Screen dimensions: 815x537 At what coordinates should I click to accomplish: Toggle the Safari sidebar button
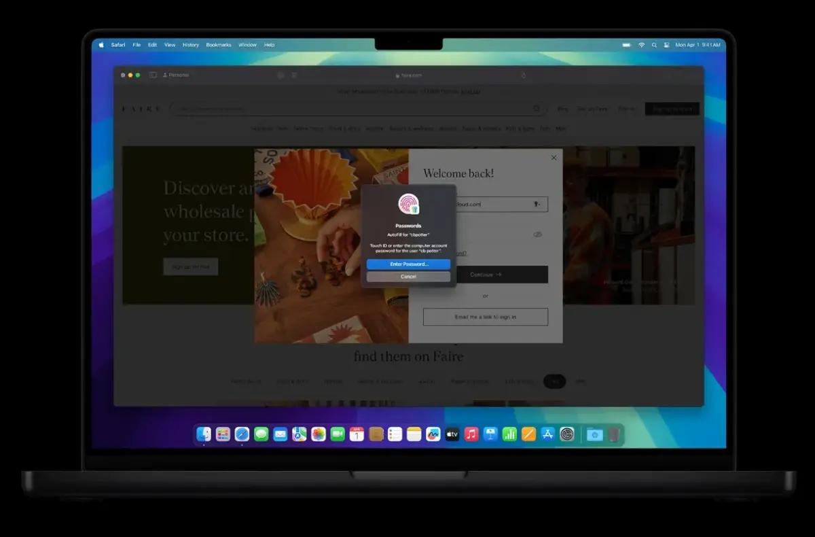pos(153,75)
